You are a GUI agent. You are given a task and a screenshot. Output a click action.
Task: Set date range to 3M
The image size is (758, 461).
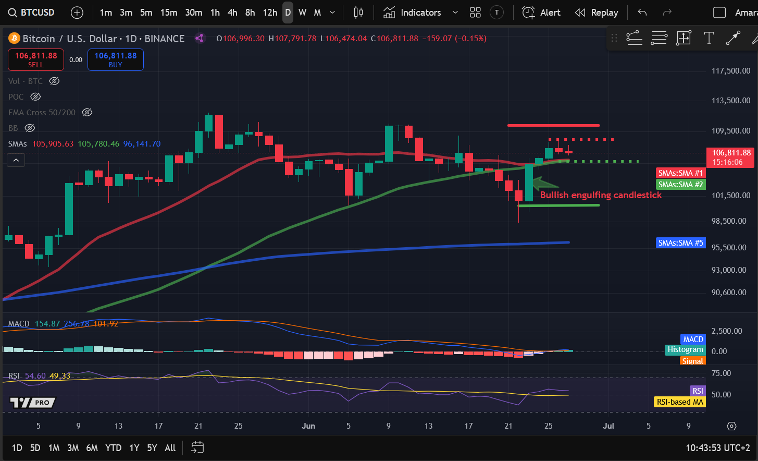(x=73, y=448)
